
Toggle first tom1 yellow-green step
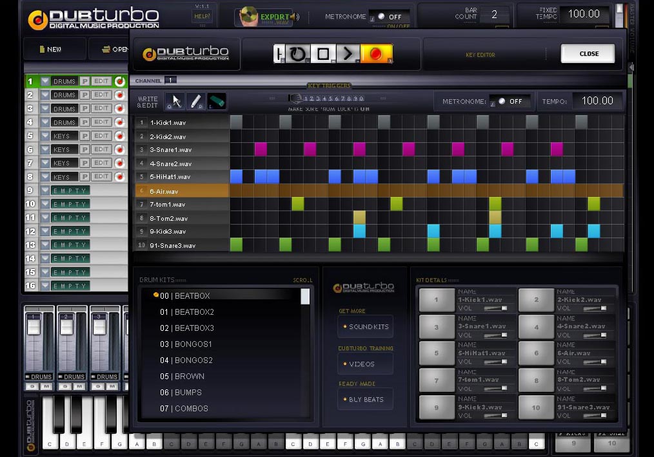[298, 204]
